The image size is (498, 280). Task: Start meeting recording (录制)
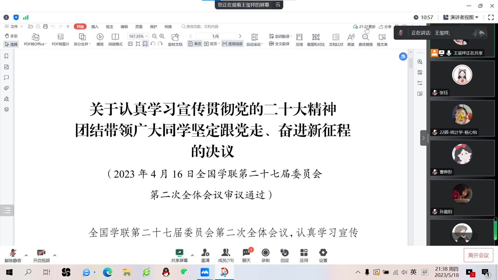click(265, 253)
